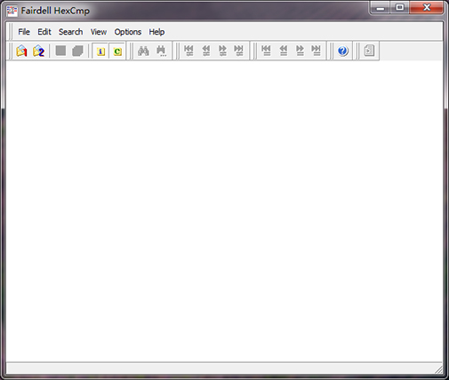449x380 pixels.
Task: Close the Fairdell HexCmp window
Action: tap(427, 8)
